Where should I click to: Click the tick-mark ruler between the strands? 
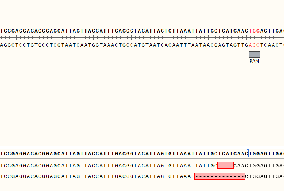point(142,38)
